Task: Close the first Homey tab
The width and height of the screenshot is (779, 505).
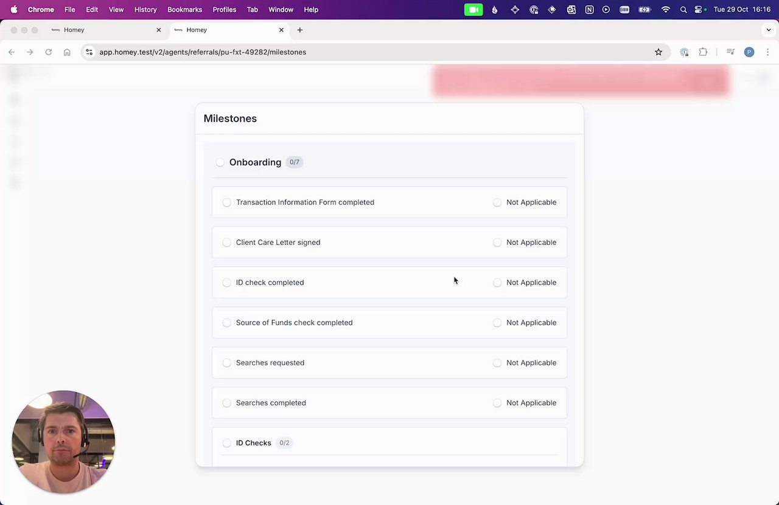Action: click(159, 30)
